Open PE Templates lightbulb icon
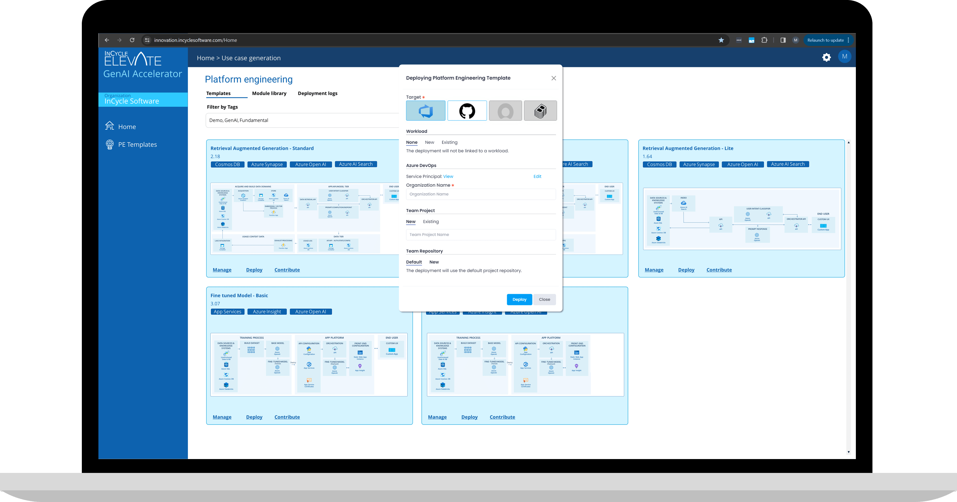The image size is (957, 502). pos(110,144)
